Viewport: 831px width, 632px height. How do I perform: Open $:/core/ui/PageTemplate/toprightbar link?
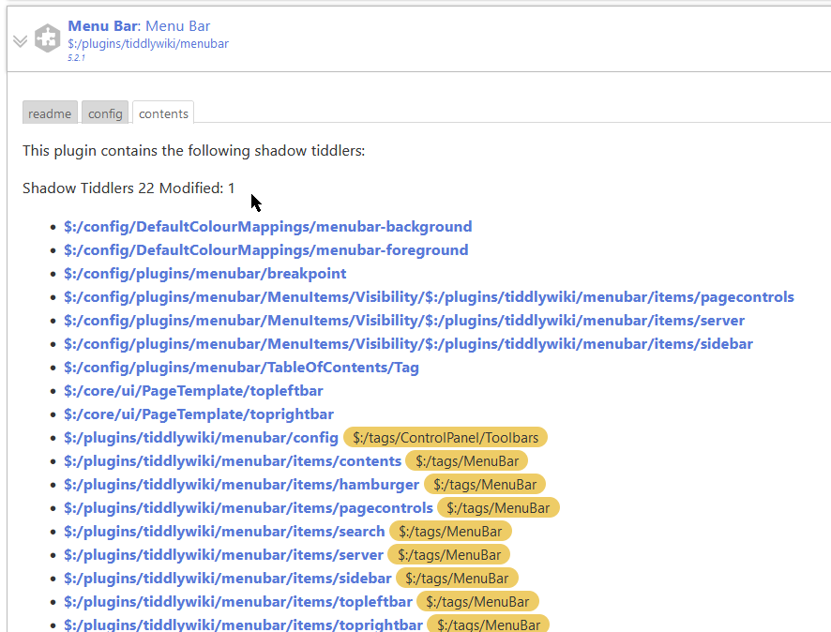(x=199, y=414)
